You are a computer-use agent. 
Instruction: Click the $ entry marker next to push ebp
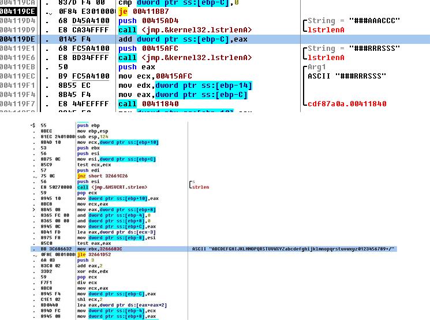[34, 124]
